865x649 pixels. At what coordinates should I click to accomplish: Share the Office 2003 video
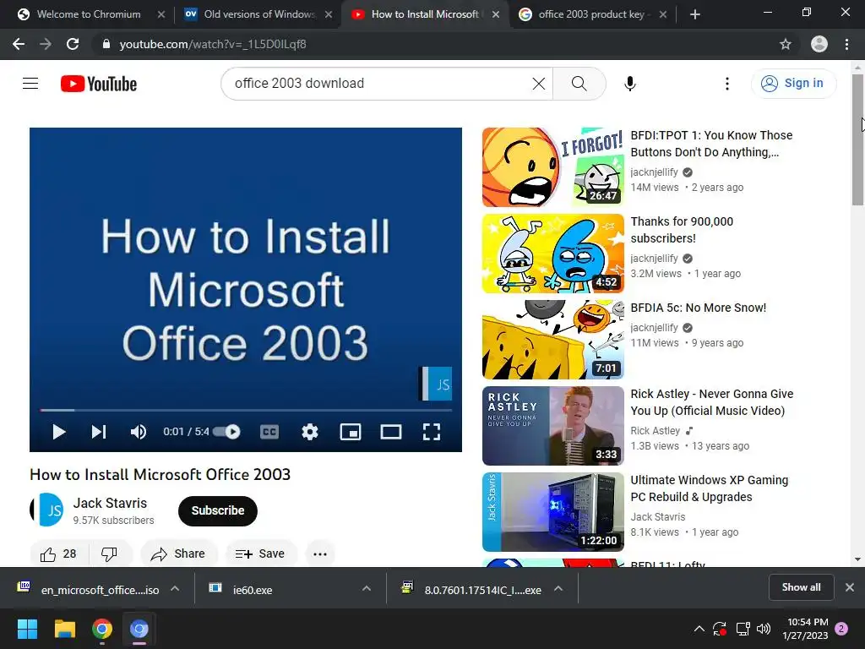pyautogui.click(x=179, y=554)
